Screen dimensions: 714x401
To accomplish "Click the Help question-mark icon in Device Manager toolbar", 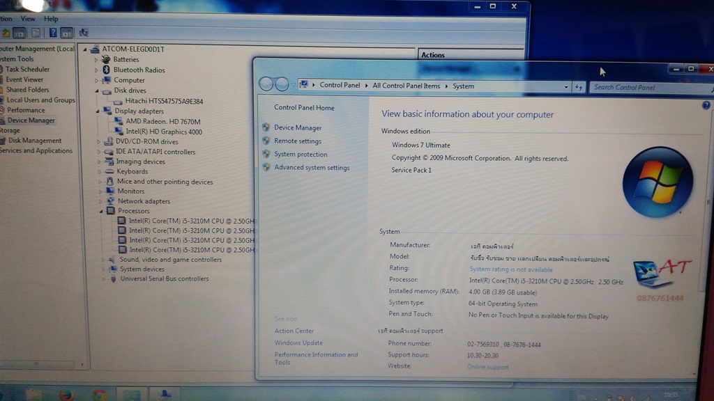I will 54,33.
